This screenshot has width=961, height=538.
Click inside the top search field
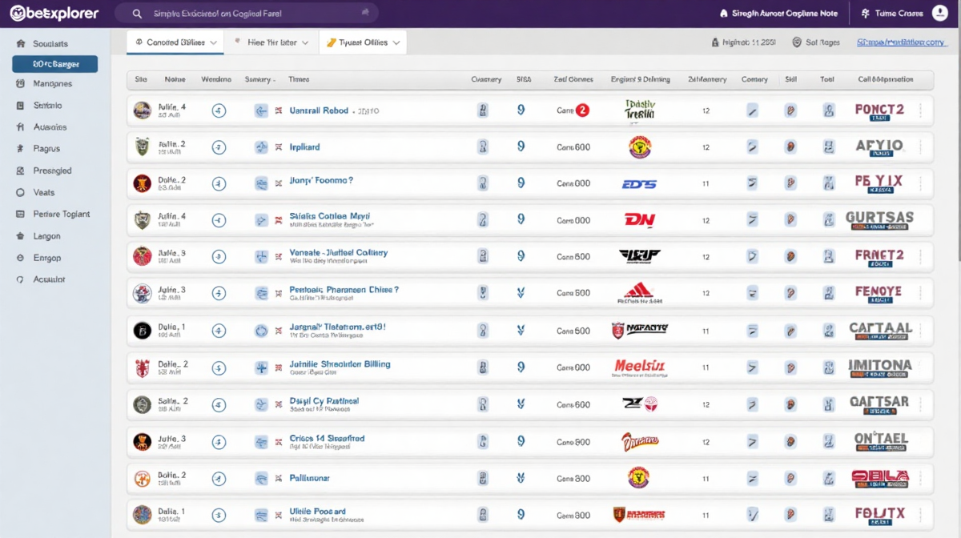[x=240, y=14]
